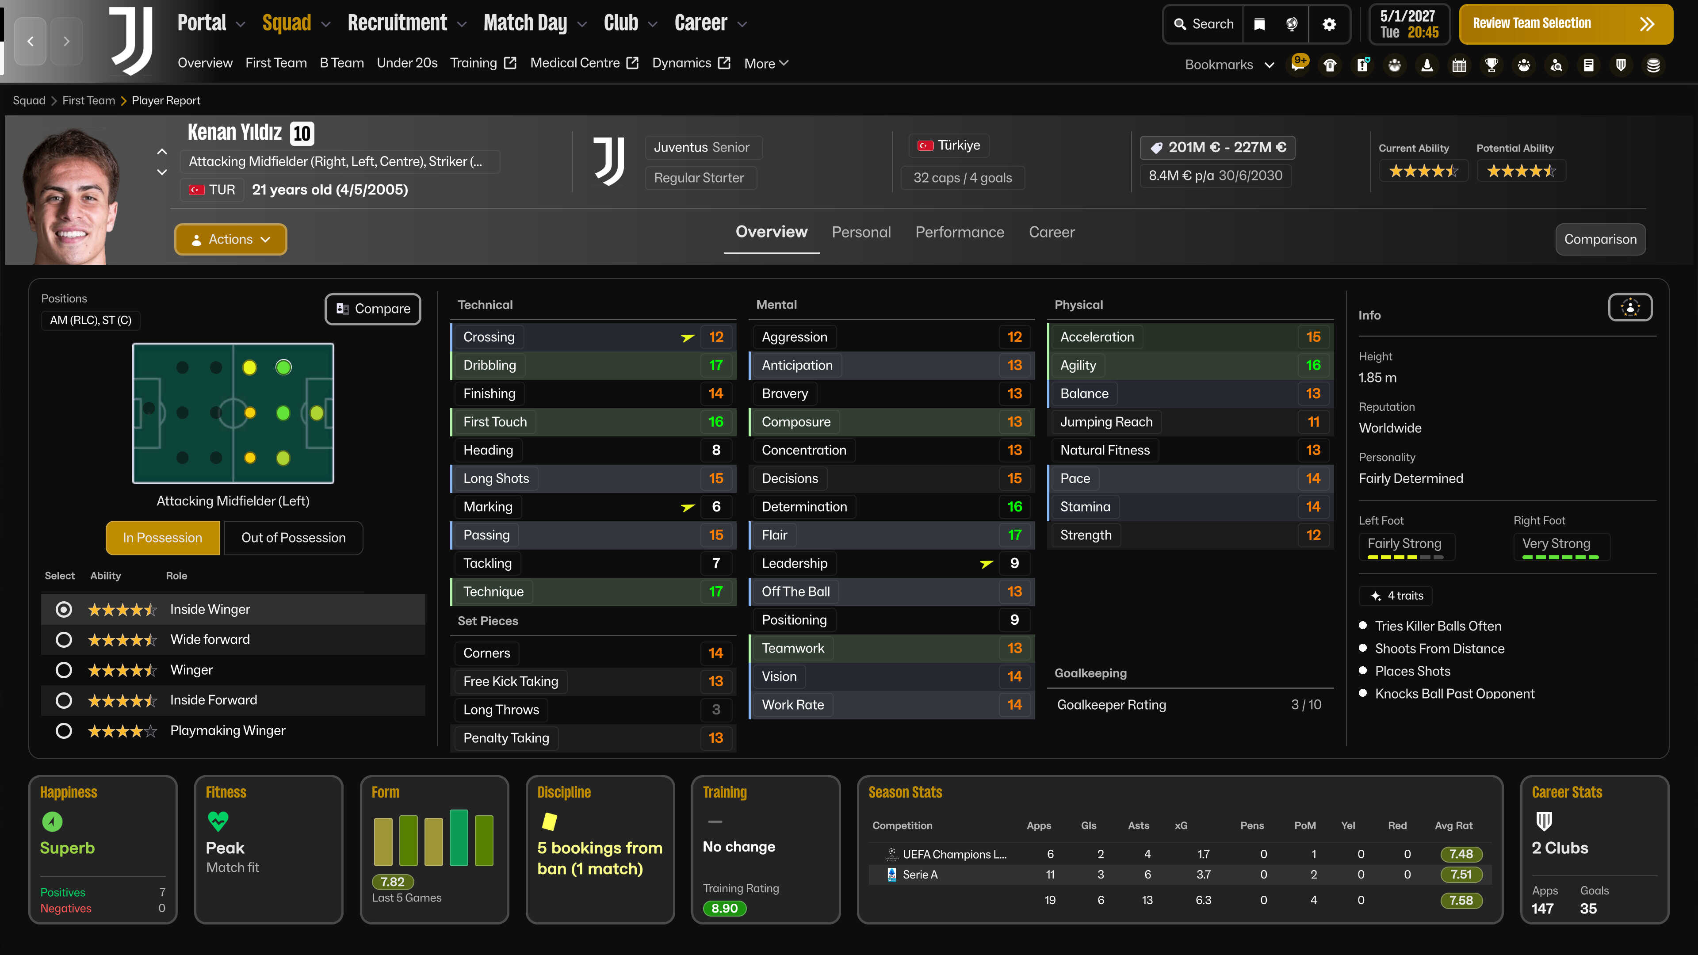Click the trophy competitions bookmark icon

click(x=1491, y=65)
